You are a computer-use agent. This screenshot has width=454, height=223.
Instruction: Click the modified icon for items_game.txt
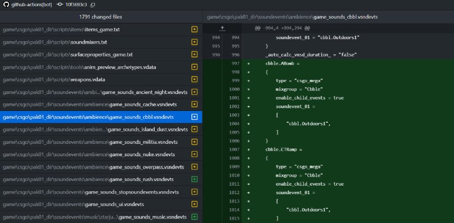(x=195, y=29)
